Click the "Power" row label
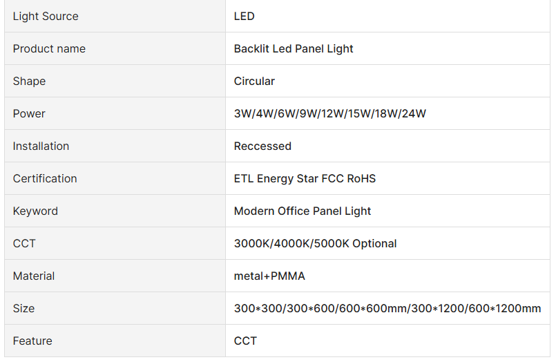 [x=29, y=113]
